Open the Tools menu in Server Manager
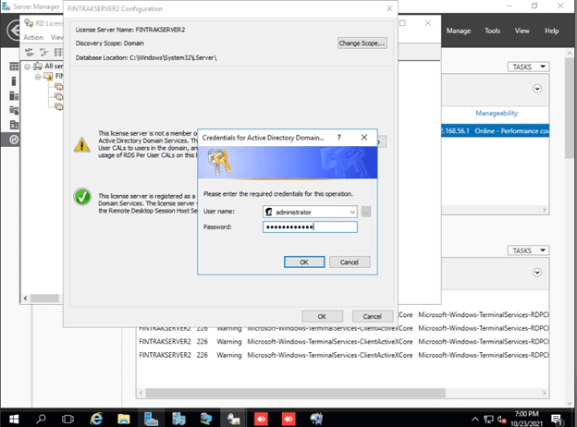Screen dimensions: 577x427 pos(492,30)
